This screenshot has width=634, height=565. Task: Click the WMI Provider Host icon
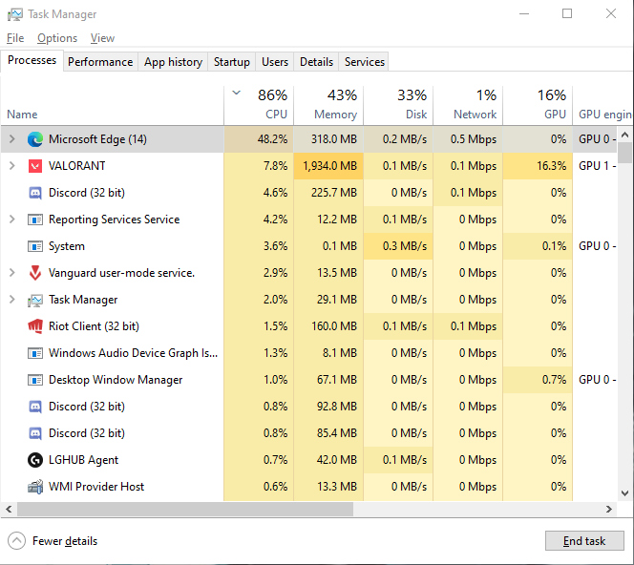[x=35, y=487]
